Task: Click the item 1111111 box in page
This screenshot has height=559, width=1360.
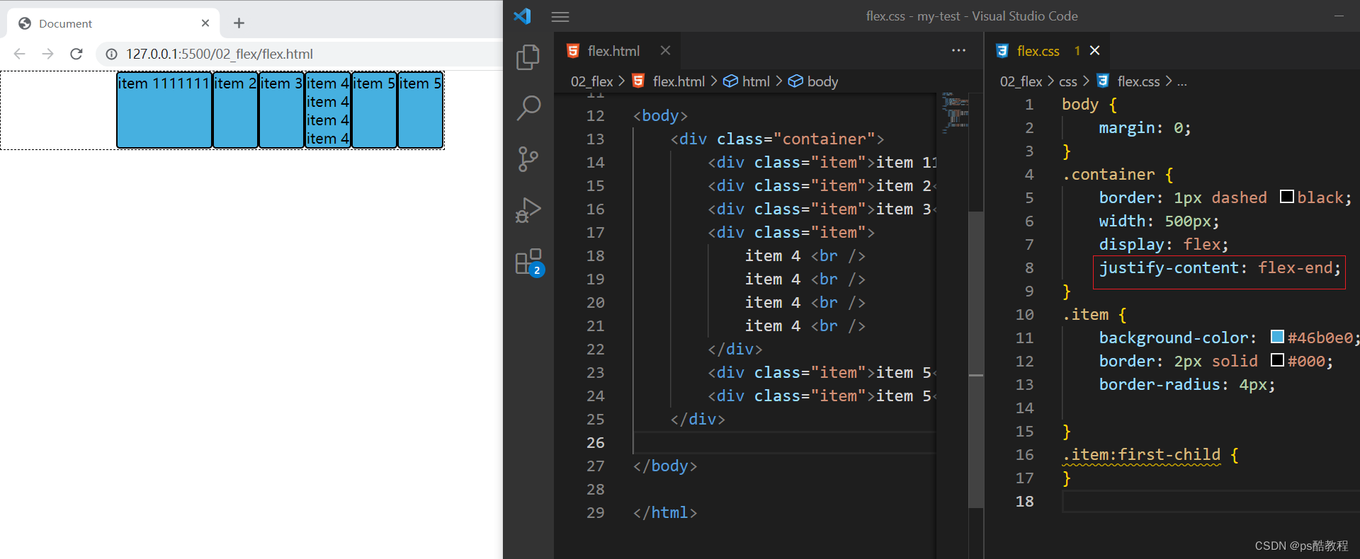Action: (x=164, y=110)
